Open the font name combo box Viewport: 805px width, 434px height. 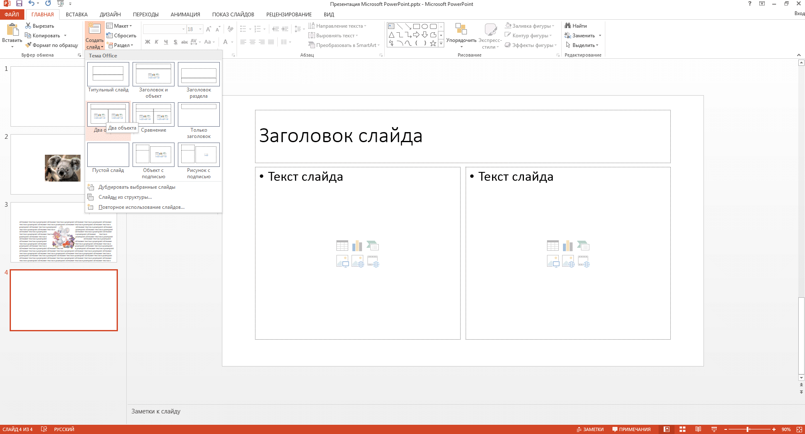164,29
